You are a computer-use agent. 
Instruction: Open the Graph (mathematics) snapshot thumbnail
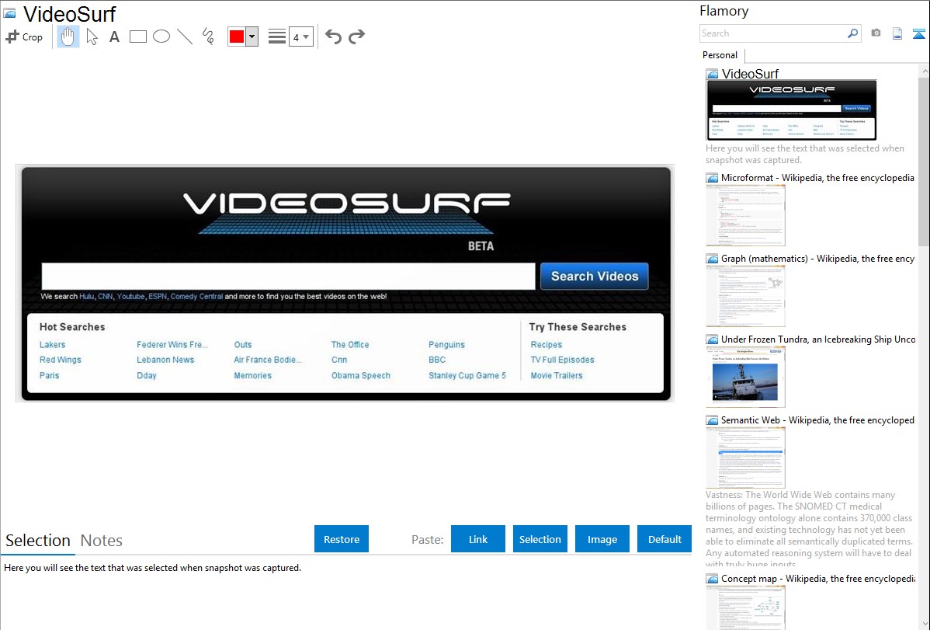745,296
